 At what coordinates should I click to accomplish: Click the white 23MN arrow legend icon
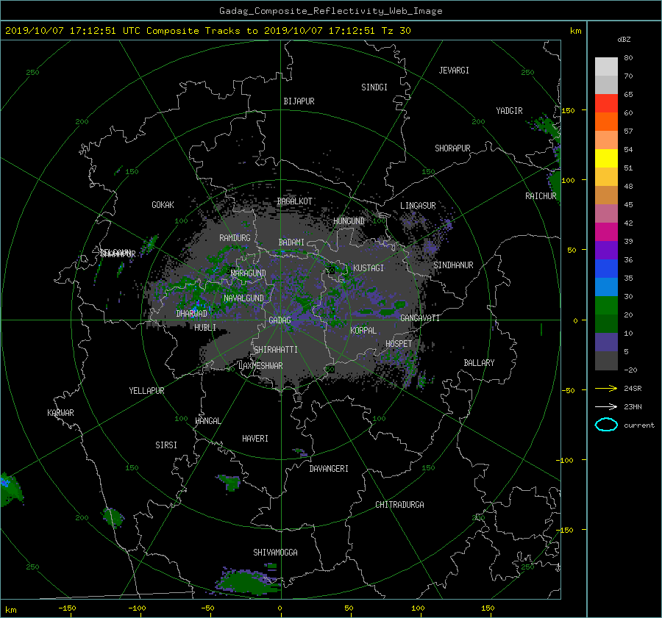606,406
